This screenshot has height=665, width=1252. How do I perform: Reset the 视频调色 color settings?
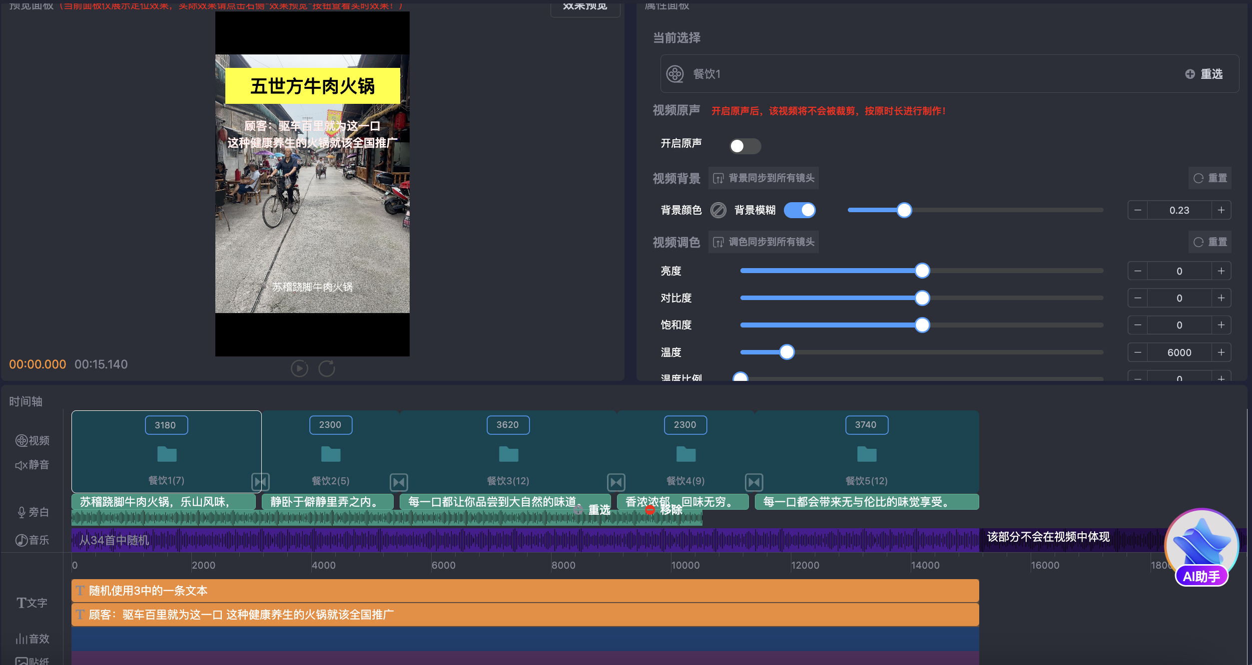coord(1210,242)
